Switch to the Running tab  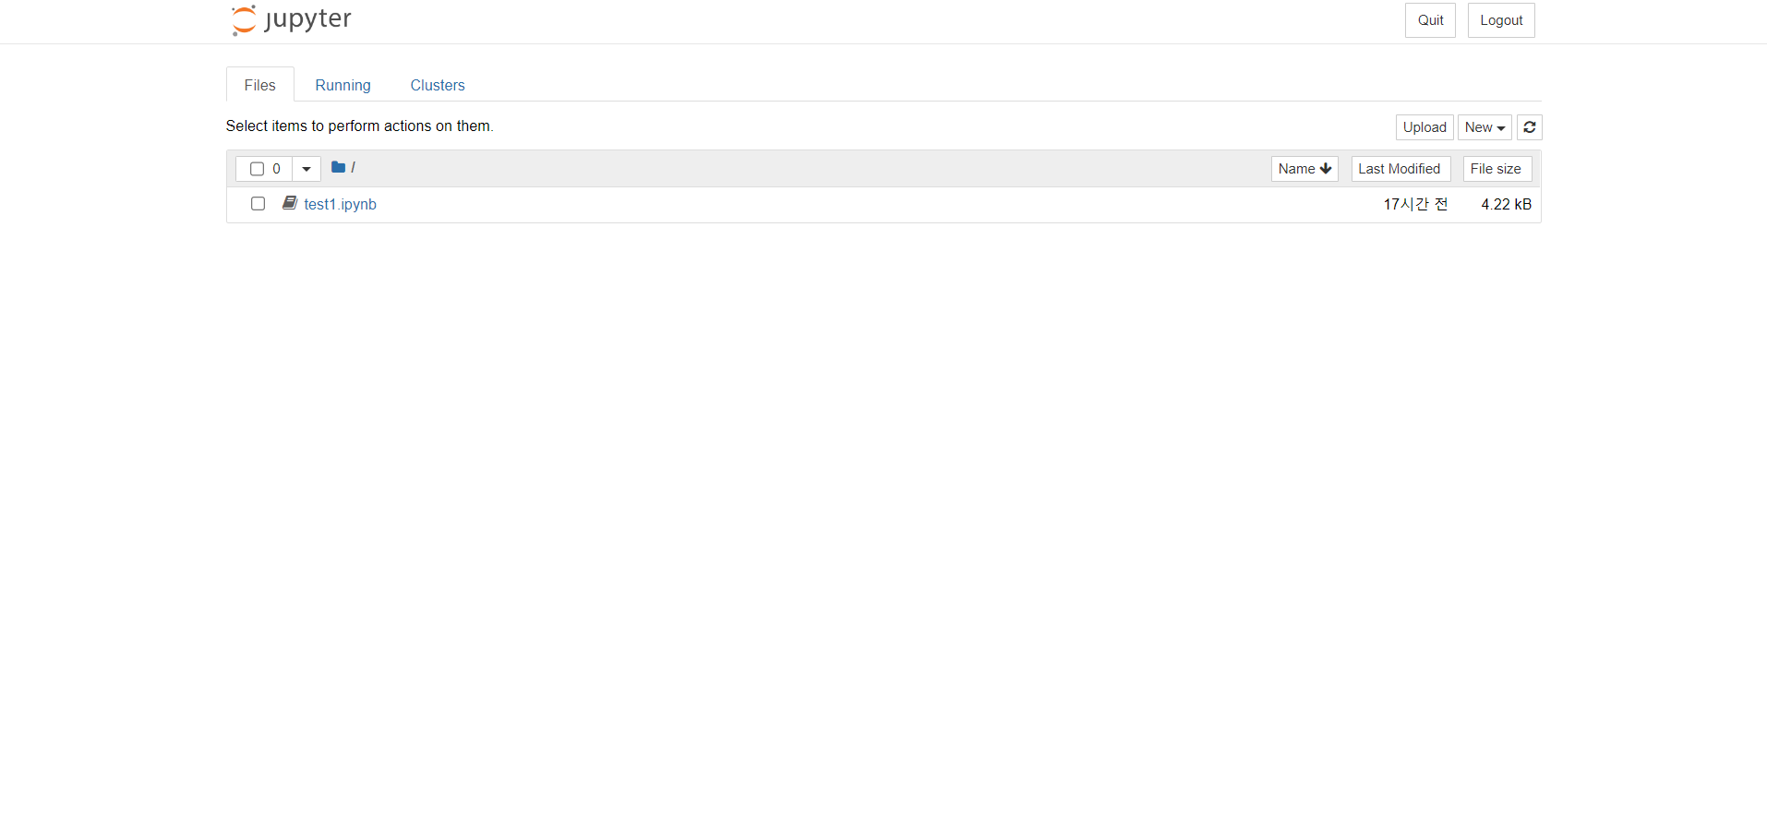[x=343, y=85]
